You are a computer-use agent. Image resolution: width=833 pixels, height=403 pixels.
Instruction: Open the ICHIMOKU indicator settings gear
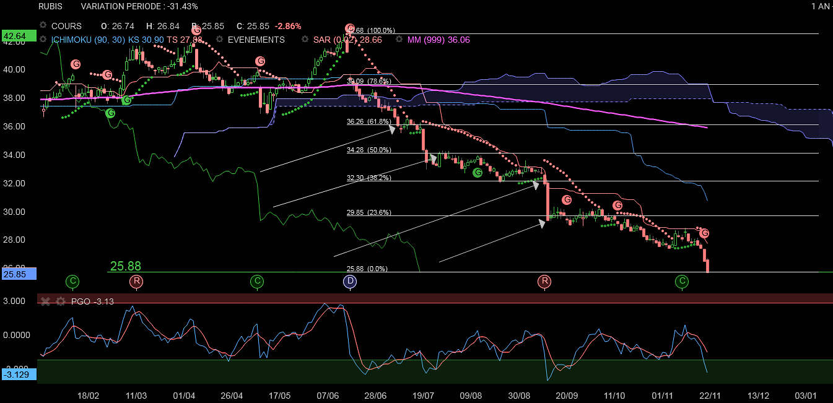pos(43,39)
